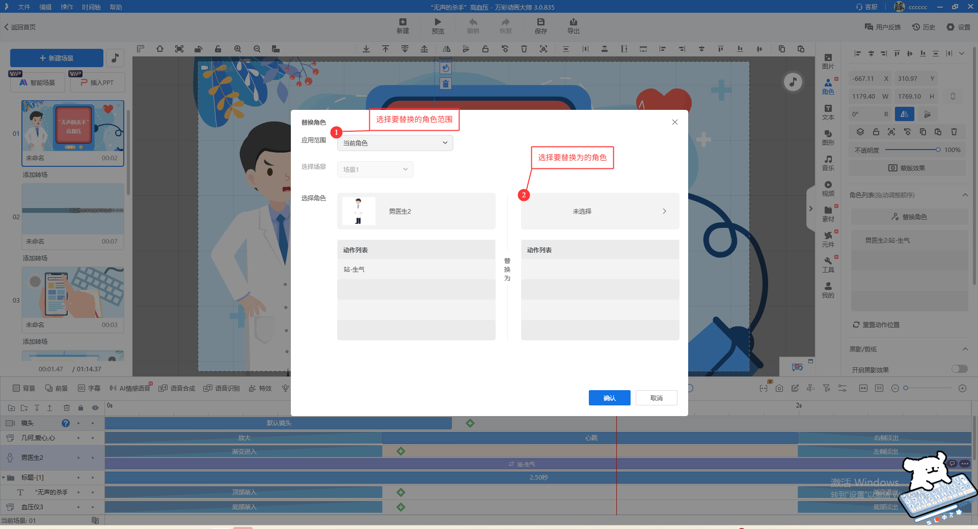Open the Edit menu
This screenshot has height=529, width=978.
[45, 7]
